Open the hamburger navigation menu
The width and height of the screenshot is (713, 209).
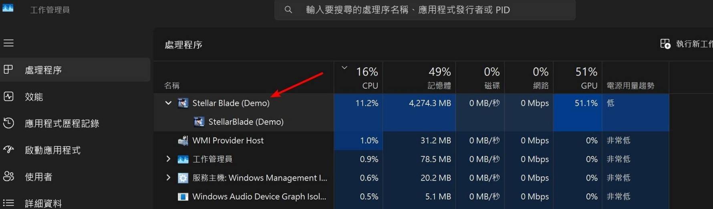tap(8, 43)
